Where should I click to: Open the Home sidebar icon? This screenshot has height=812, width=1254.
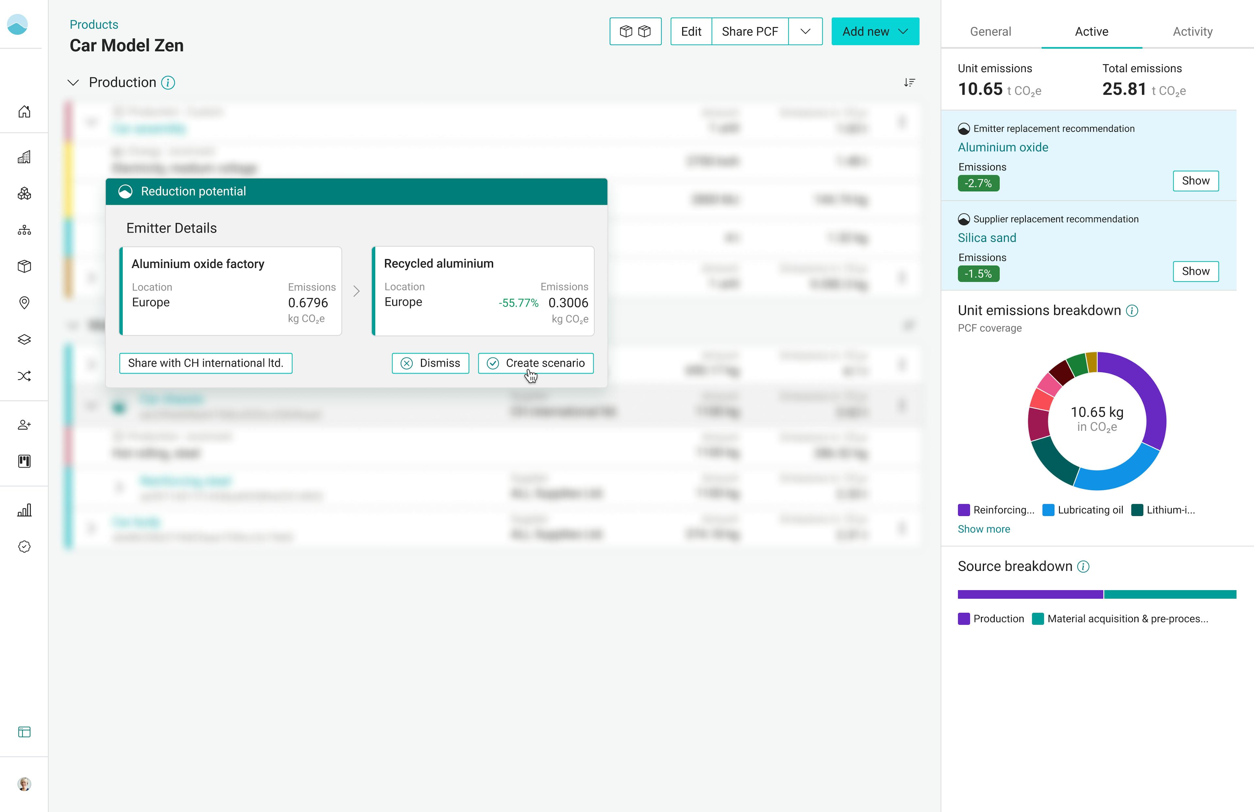(24, 111)
